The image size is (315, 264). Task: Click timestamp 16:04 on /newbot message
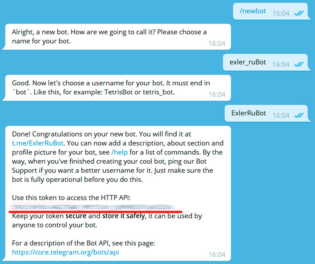[281, 13]
